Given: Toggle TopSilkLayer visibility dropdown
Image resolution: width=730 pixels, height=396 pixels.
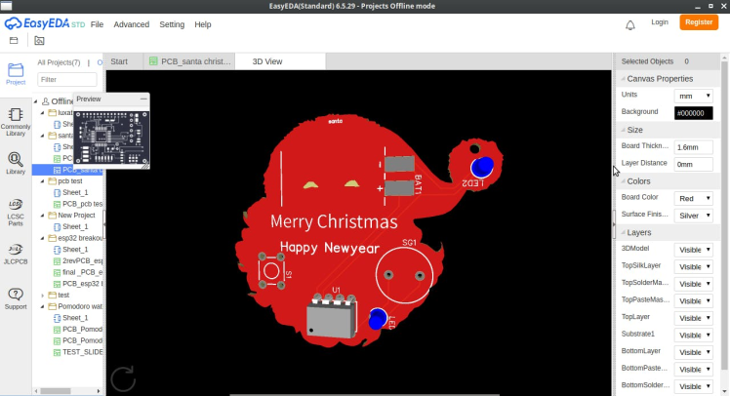Looking at the screenshot, I should 694,266.
